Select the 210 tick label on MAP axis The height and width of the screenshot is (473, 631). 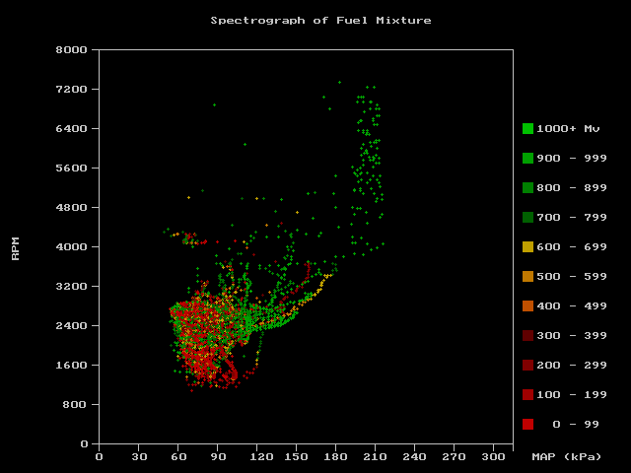(x=375, y=456)
